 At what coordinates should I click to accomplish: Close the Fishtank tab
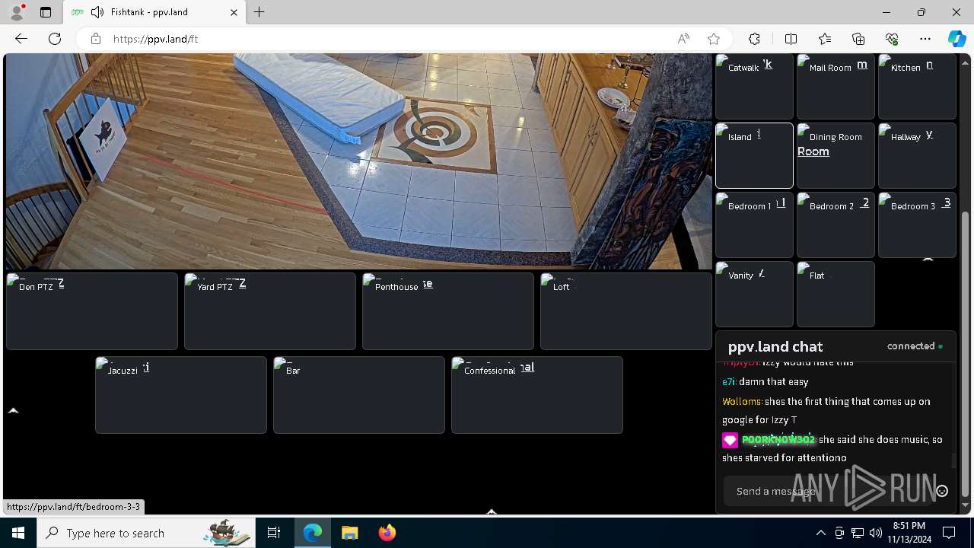point(234,12)
